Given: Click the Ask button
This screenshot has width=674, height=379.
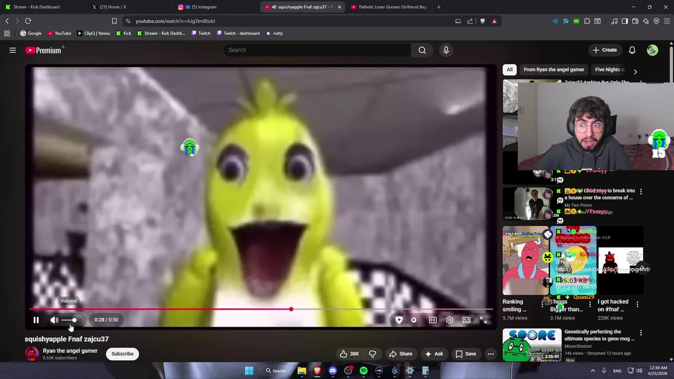Looking at the screenshot, I should pos(434,354).
